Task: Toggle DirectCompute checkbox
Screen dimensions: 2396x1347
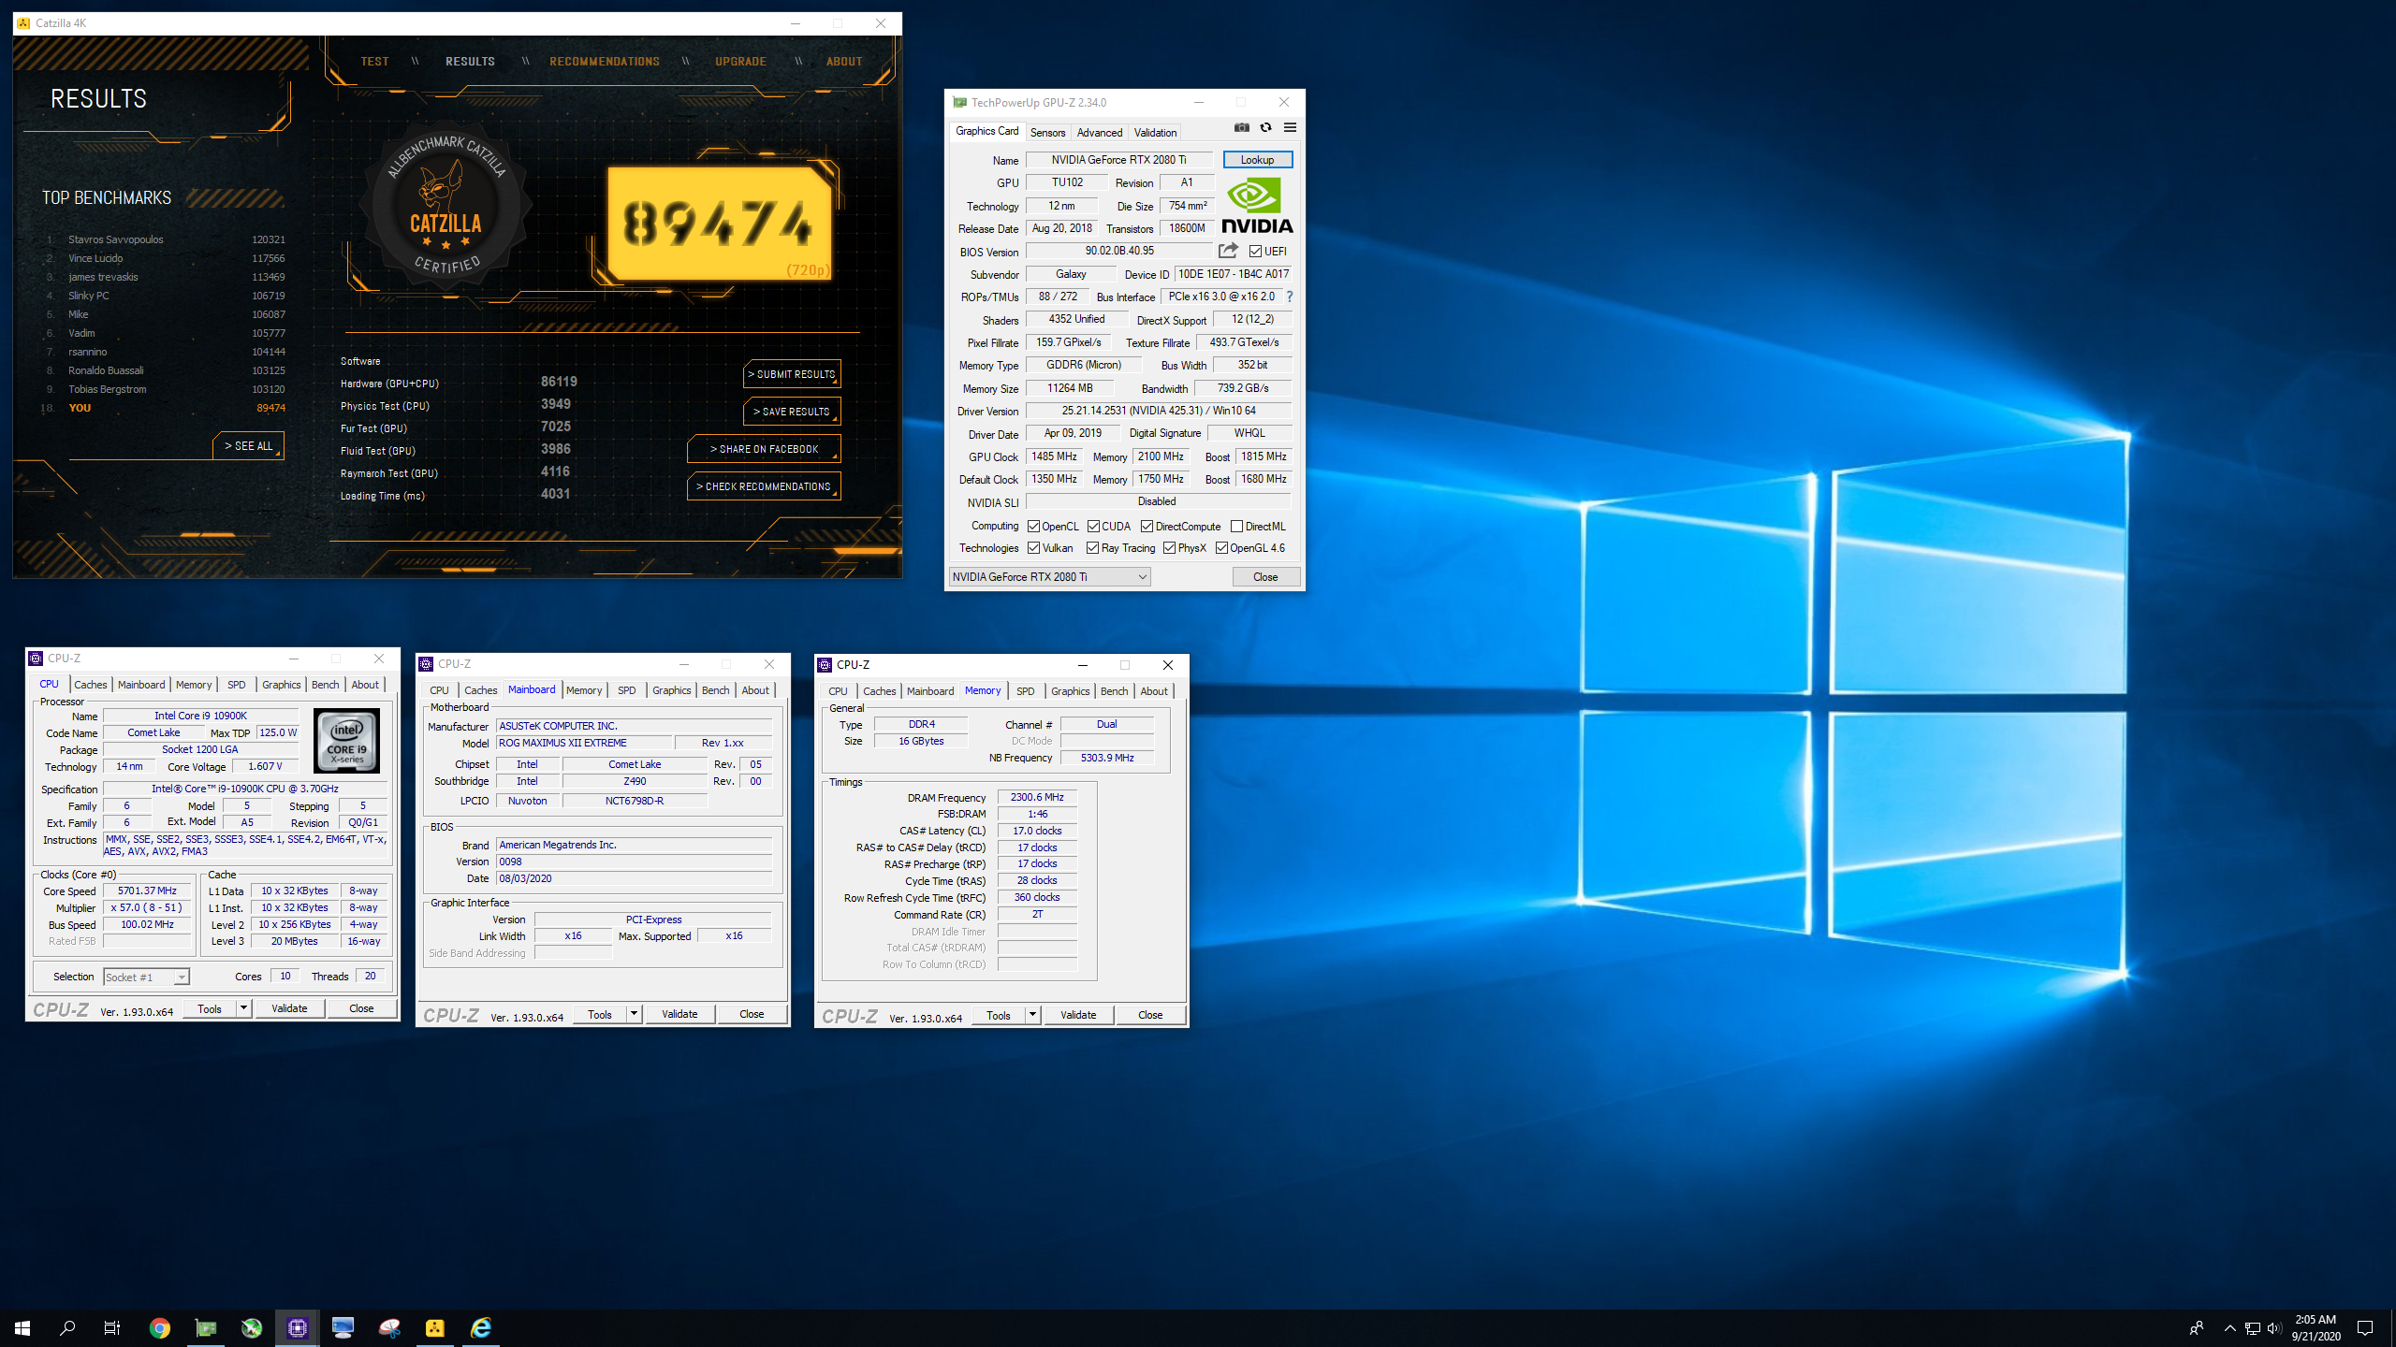Action: pyautogui.click(x=1147, y=527)
